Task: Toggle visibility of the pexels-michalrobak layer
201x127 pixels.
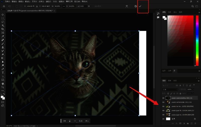Action: (x=163, y=102)
